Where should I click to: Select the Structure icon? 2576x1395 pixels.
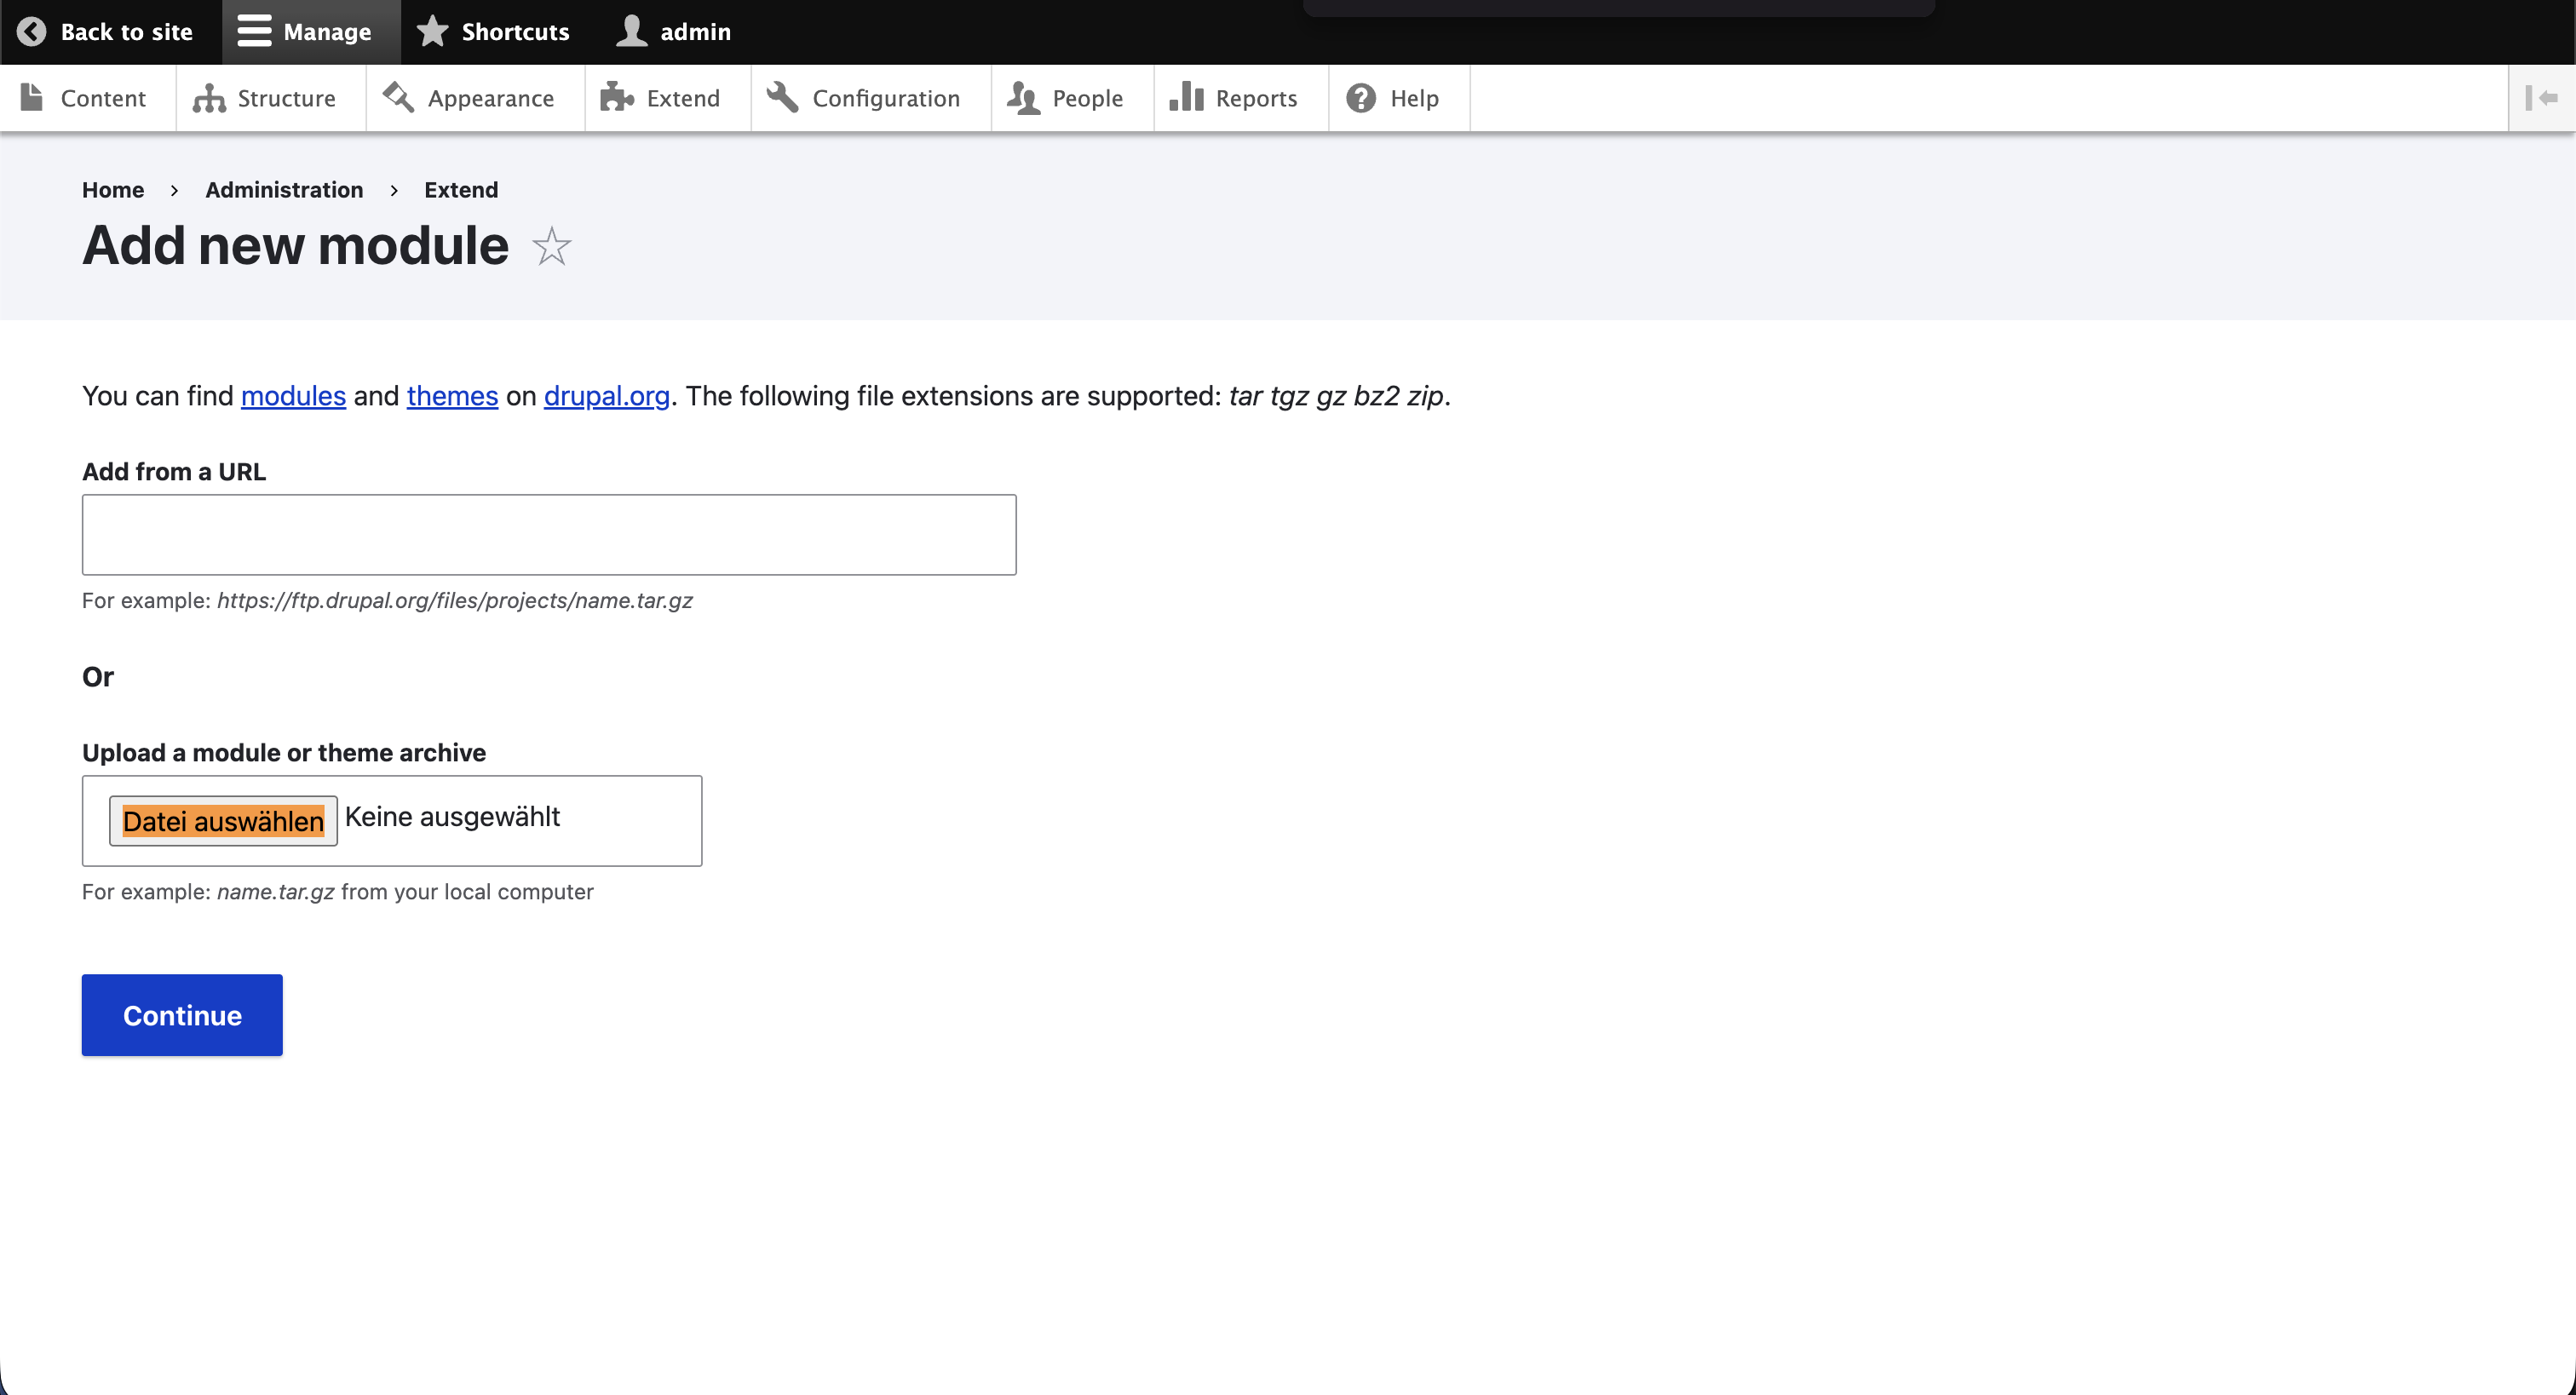pos(209,97)
